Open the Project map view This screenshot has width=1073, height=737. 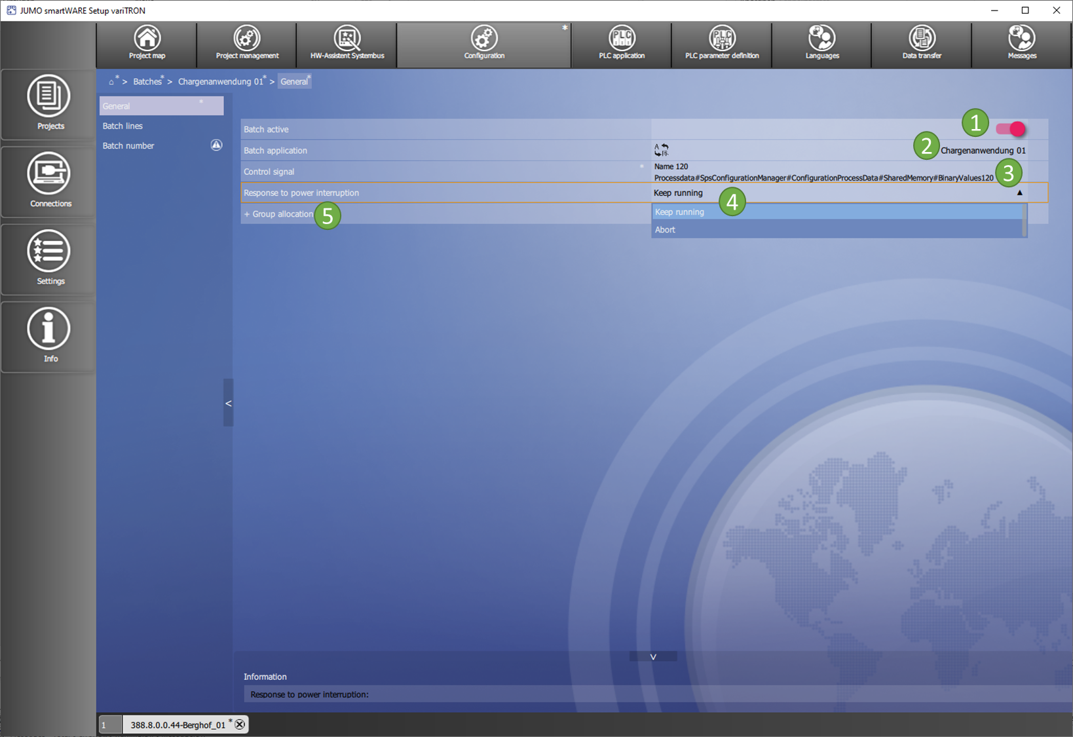(x=147, y=44)
